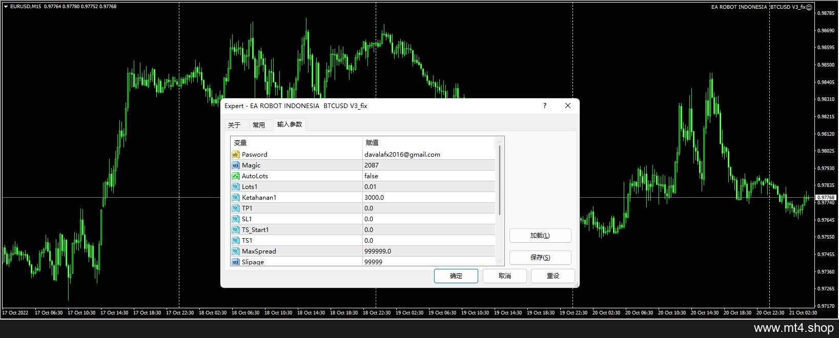Confirm with the 确定 button
The image size is (839, 338).
[456, 276]
